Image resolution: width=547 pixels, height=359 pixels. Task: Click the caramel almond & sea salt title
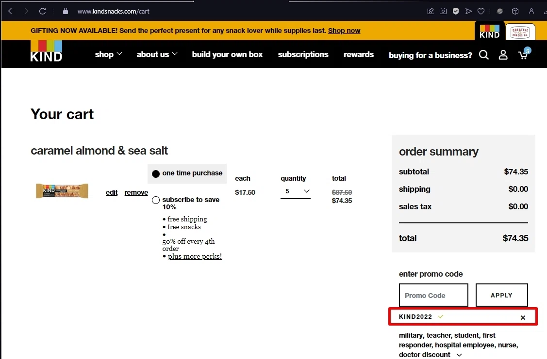tap(99, 150)
